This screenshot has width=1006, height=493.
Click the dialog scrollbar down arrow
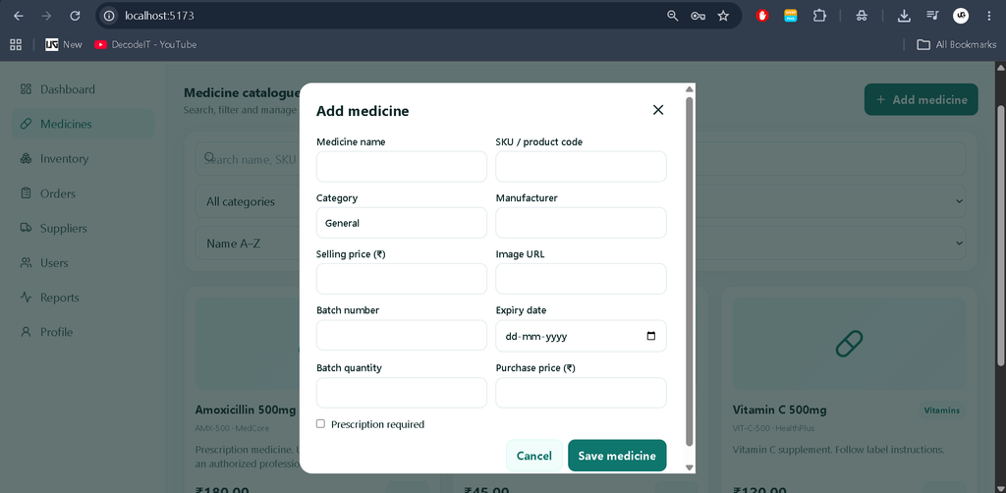click(x=689, y=467)
